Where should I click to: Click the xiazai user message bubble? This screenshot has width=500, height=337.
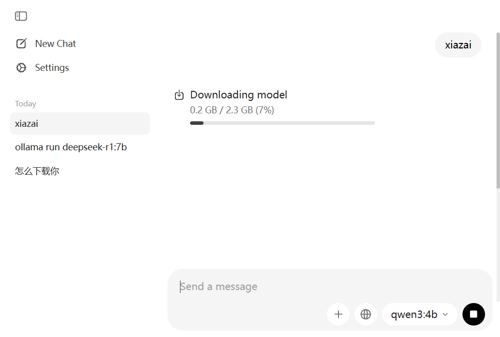coord(458,45)
